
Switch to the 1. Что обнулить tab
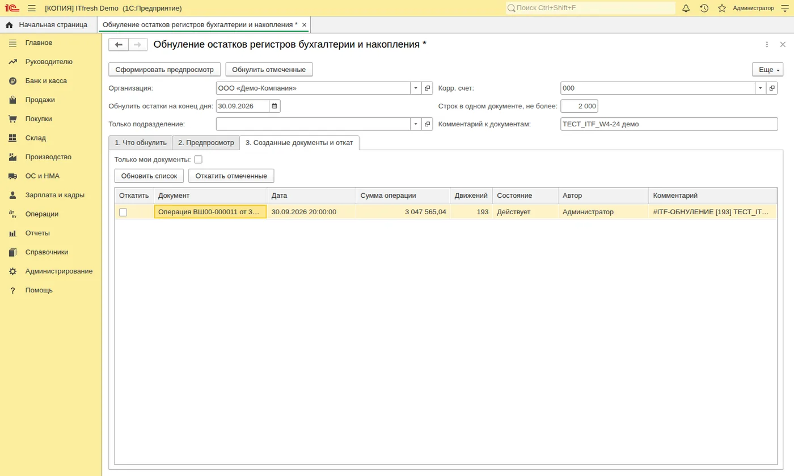pyautogui.click(x=140, y=143)
